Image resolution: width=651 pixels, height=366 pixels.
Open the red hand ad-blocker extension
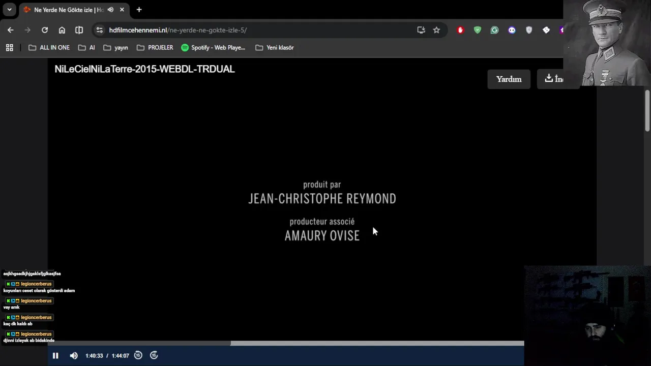pos(460,30)
